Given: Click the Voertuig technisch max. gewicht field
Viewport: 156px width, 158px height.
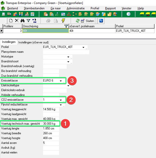Looking at the screenshot, I should (51, 124).
